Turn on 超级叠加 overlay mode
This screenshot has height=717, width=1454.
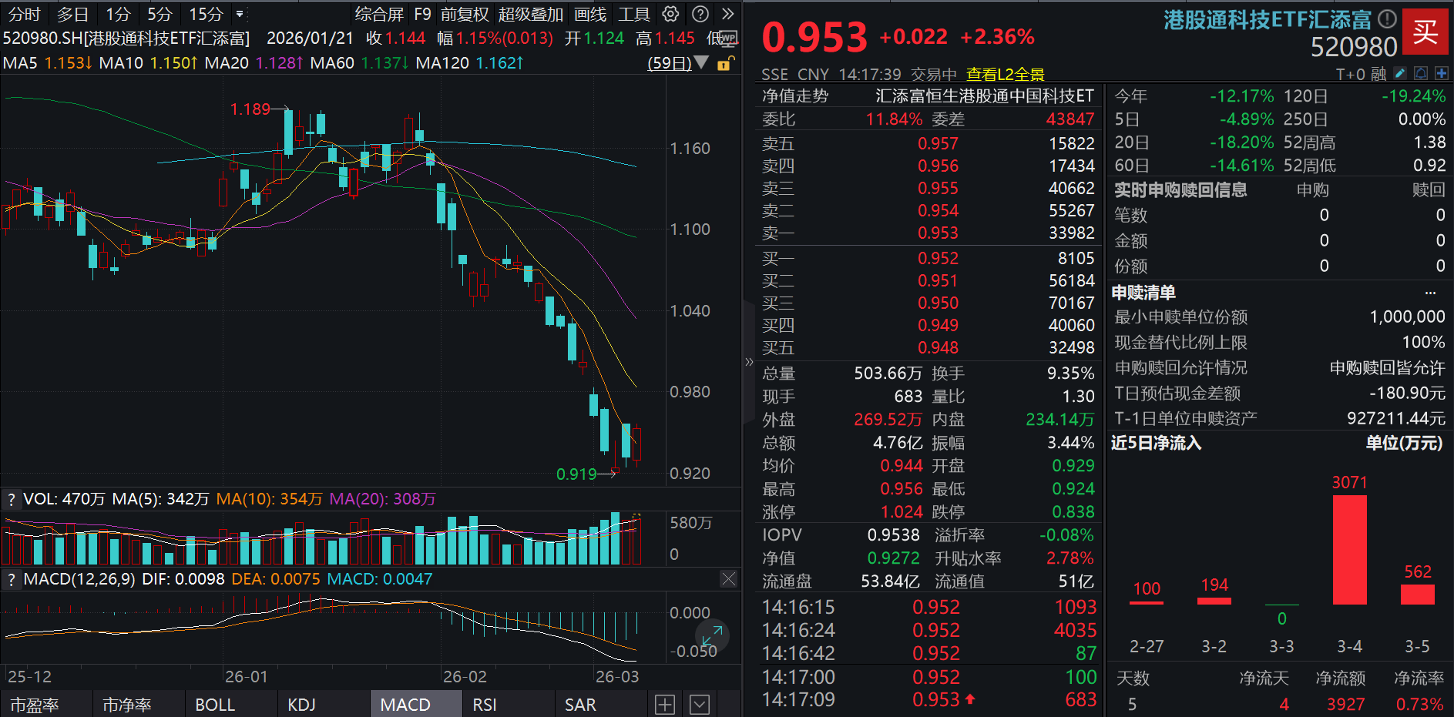(x=531, y=14)
